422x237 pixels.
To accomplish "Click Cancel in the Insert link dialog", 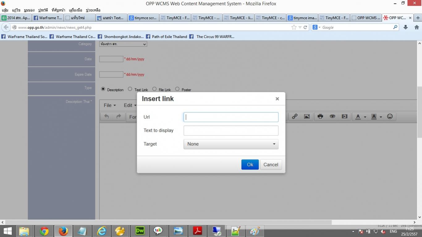I will tap(271, 164).
